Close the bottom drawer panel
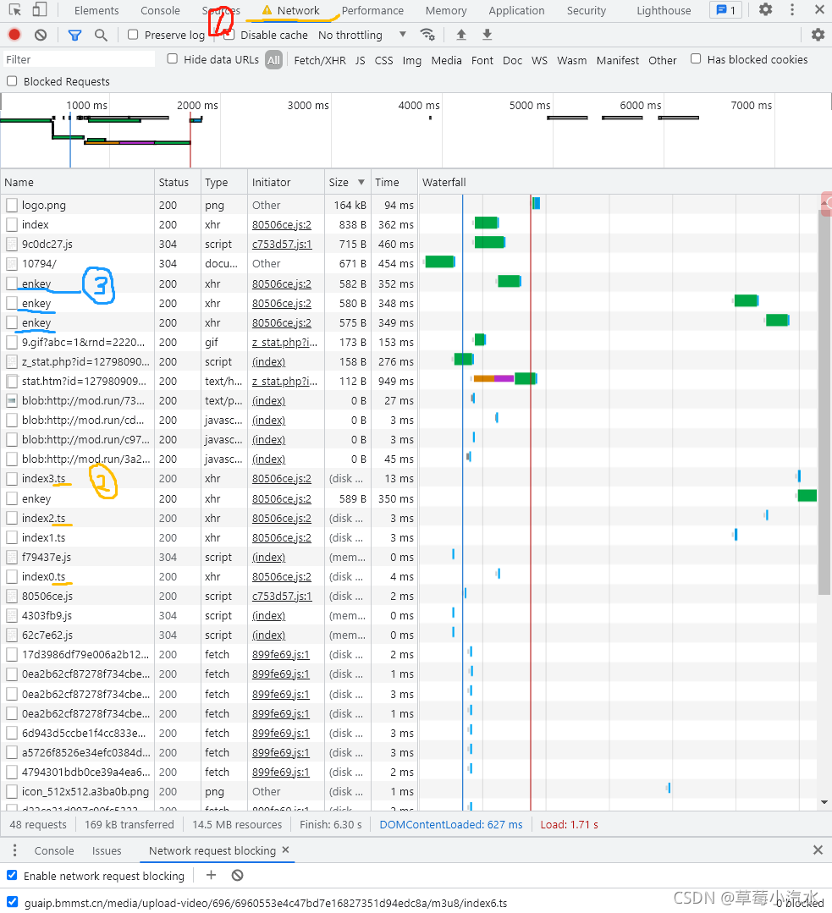 [x=818, y=850]
